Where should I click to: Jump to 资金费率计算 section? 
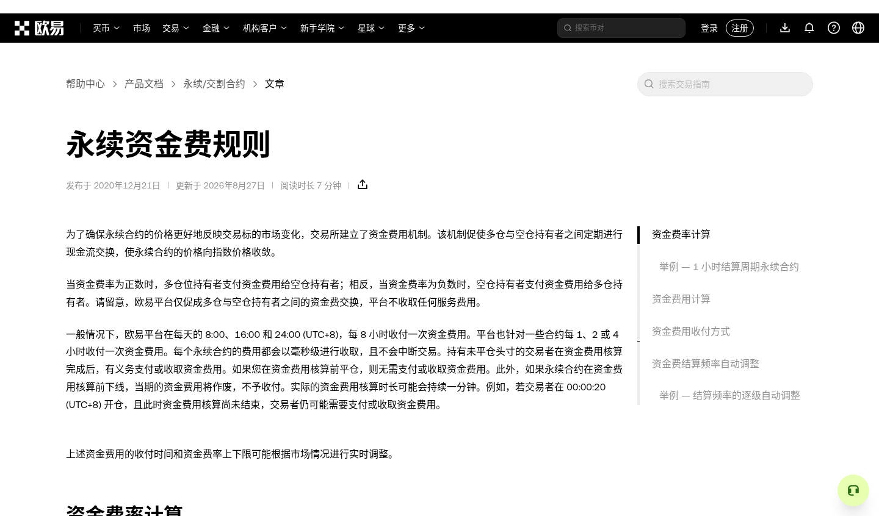681,234
